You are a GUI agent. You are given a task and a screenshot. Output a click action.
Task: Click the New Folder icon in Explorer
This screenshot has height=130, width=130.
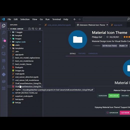tap(33, 29)
